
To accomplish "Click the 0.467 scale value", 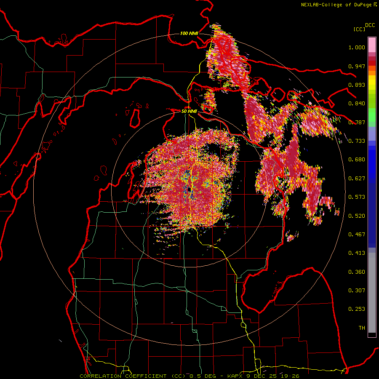I will pos(357,235).
